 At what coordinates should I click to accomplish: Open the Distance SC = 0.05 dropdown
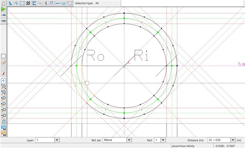pos(233,140)
